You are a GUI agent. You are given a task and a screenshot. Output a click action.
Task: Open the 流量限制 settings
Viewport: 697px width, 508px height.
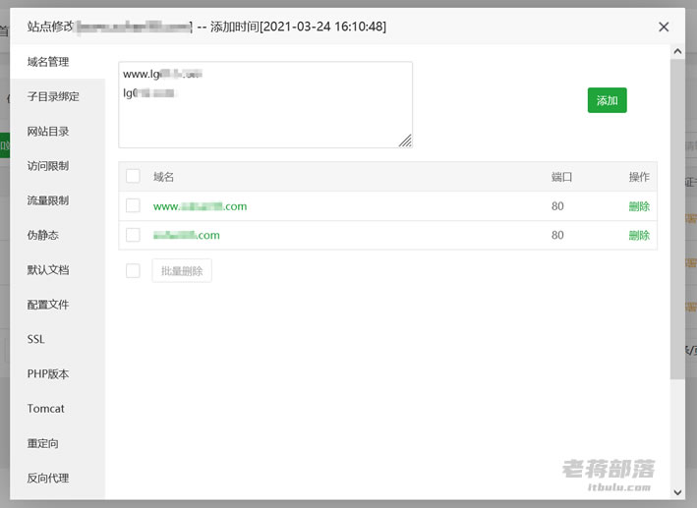pyautogui.click(x=48, y=200)
